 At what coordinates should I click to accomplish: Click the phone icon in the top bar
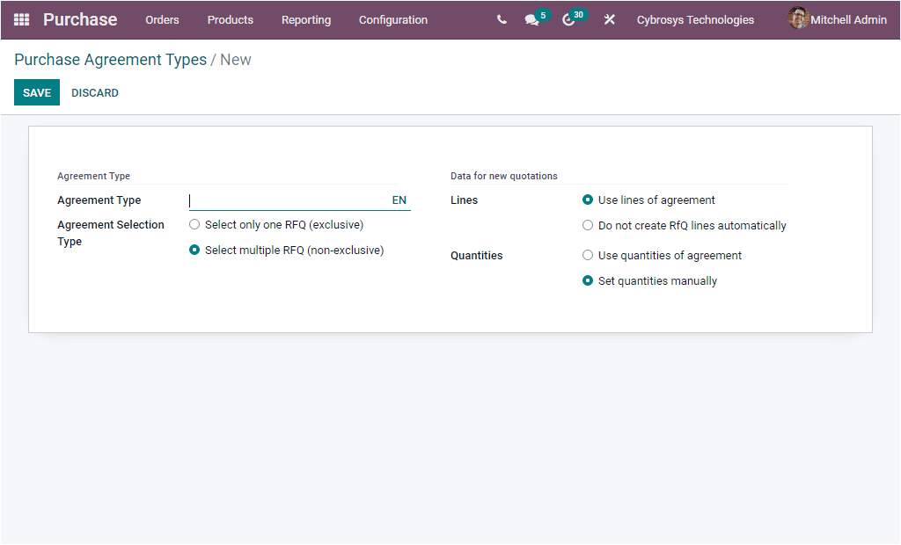tap(501, 19)
